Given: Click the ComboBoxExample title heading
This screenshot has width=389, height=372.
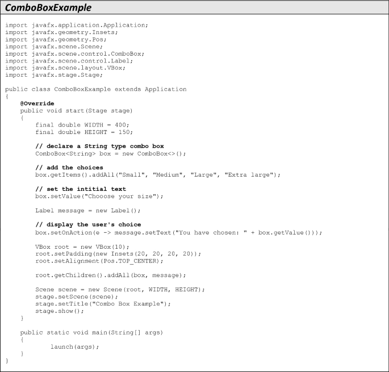Looking at the screenshot, I should [48, 8].
